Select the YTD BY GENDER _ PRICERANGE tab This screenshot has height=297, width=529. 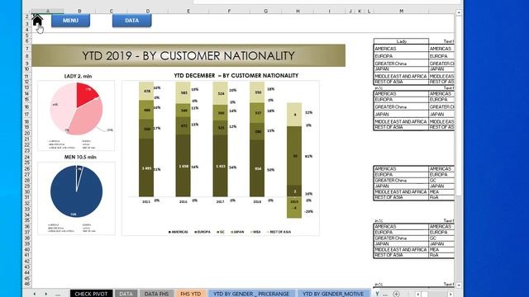tap(251, 294)
